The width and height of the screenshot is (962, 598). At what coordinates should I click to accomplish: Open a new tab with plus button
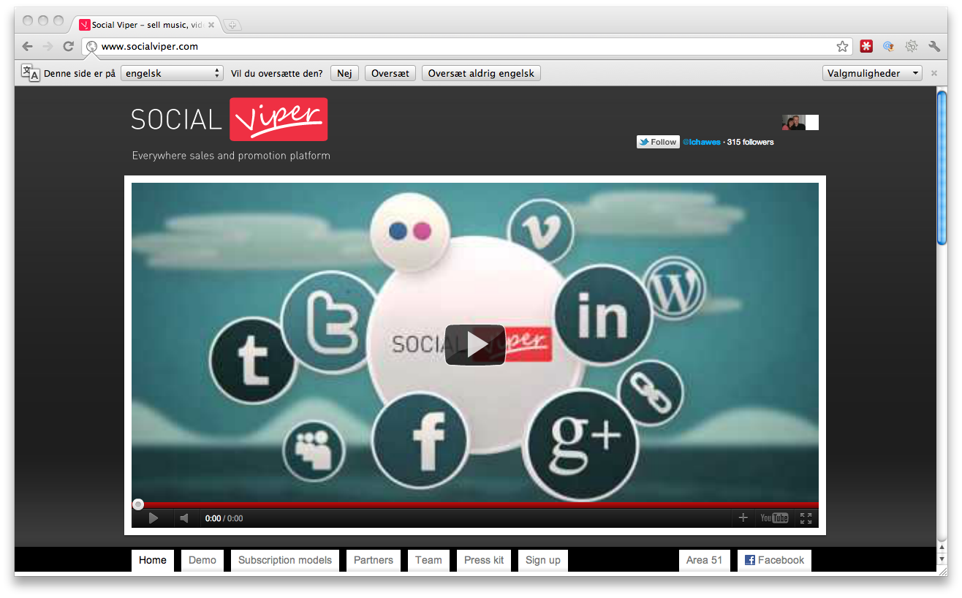tap(232, 25)
